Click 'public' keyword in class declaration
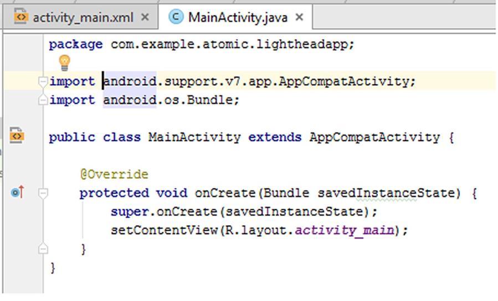Screen dimensions: 498x301 [x=72, y=137]
